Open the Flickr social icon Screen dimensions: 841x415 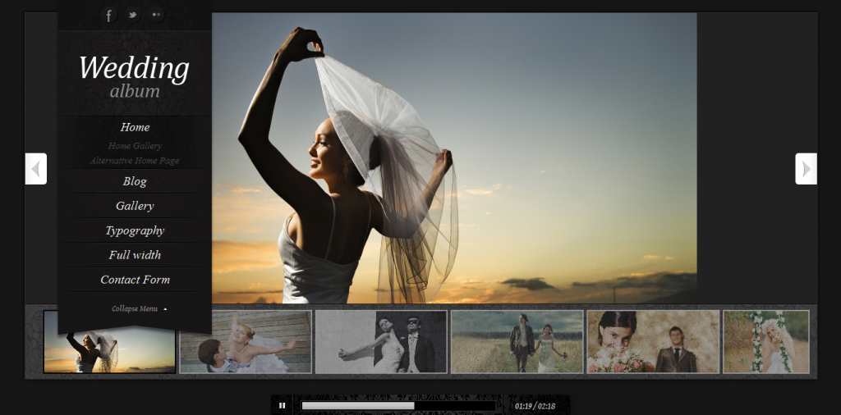(x=156, y=15)
